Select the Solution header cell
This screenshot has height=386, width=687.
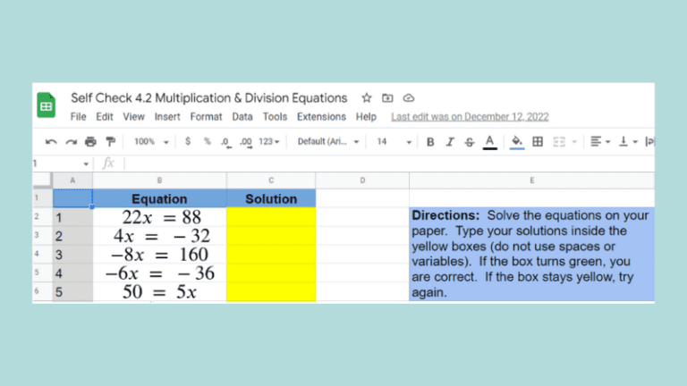[x=271, y=198]
